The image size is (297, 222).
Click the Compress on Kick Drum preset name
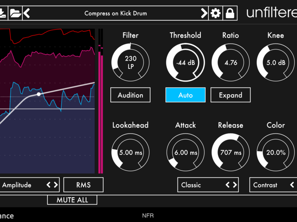coord(115,13)
